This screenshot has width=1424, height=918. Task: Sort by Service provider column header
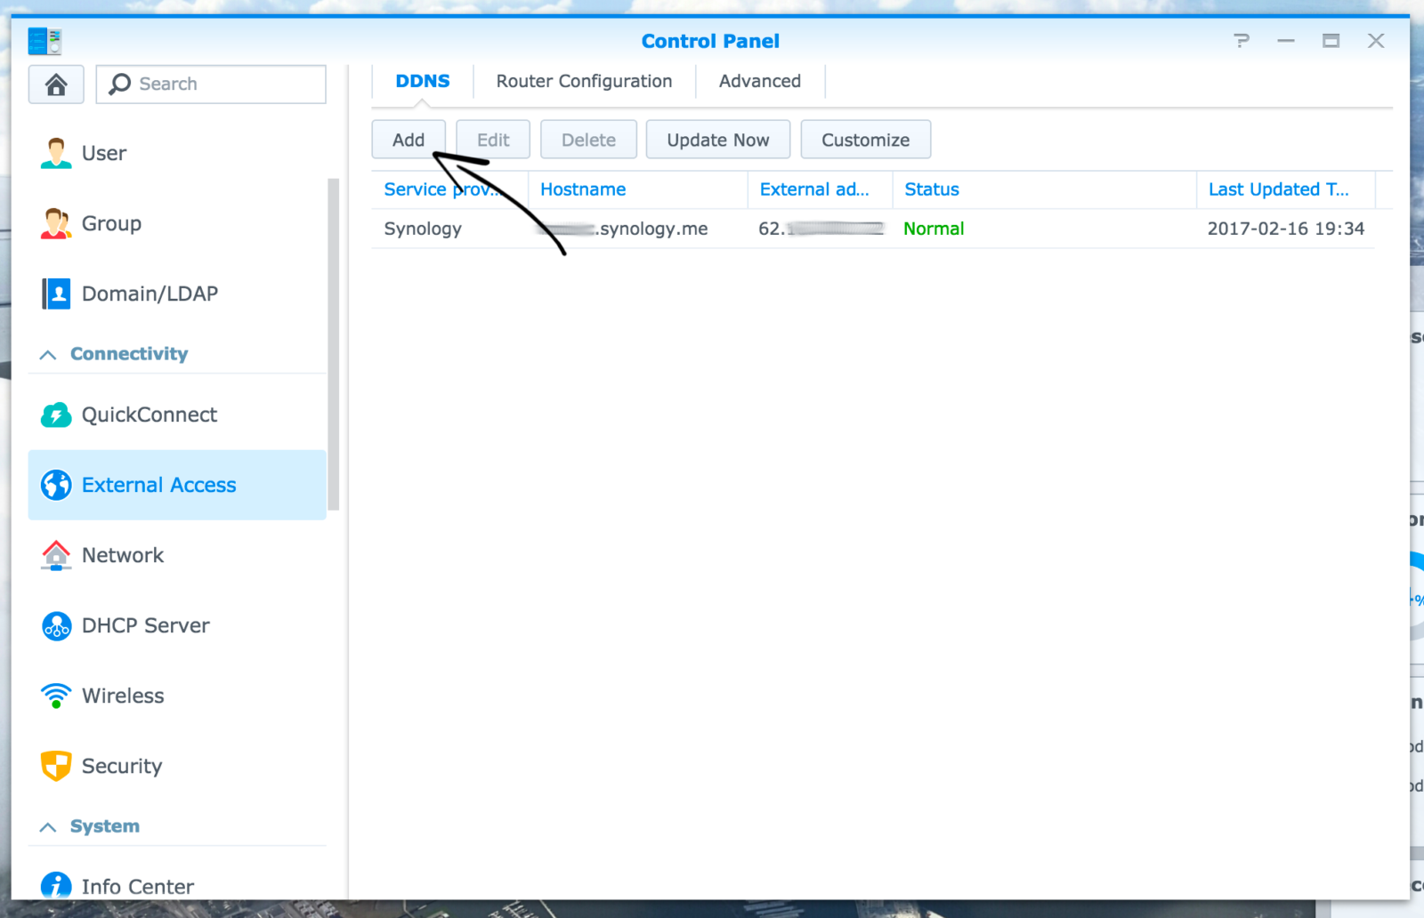pos(450,189)
